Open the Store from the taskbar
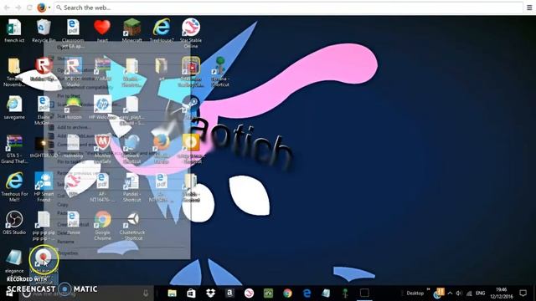536x301 pixels. (191, 293)
